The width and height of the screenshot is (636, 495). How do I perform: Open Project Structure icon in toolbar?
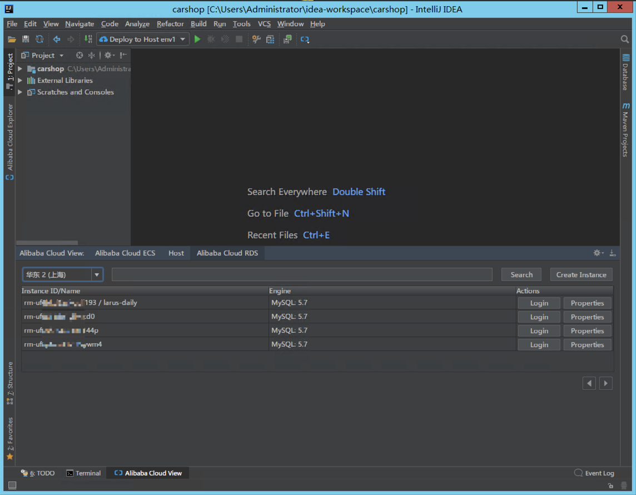[x=270, y=39]
